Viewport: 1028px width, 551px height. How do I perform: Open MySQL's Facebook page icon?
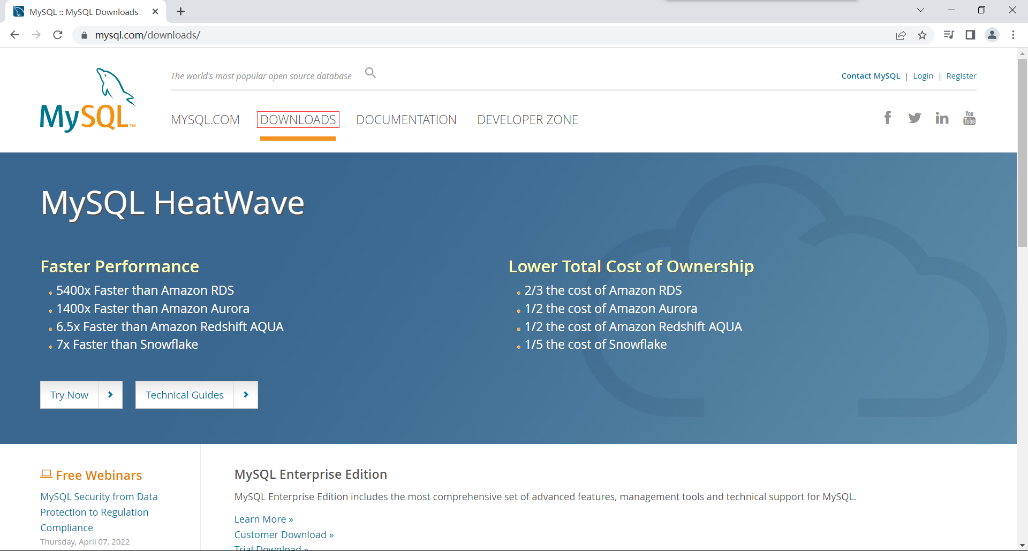pos(887,118)
